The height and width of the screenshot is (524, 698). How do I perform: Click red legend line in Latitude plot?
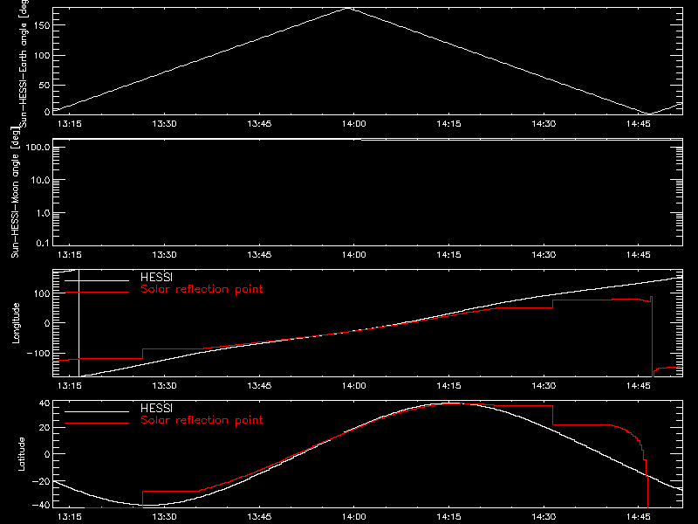click(x=97, y=424)
